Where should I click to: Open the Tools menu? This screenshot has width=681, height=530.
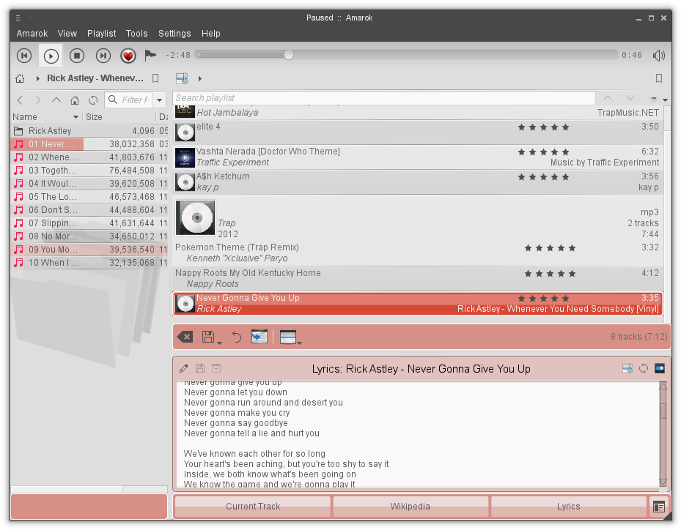[x=136, y=33]
